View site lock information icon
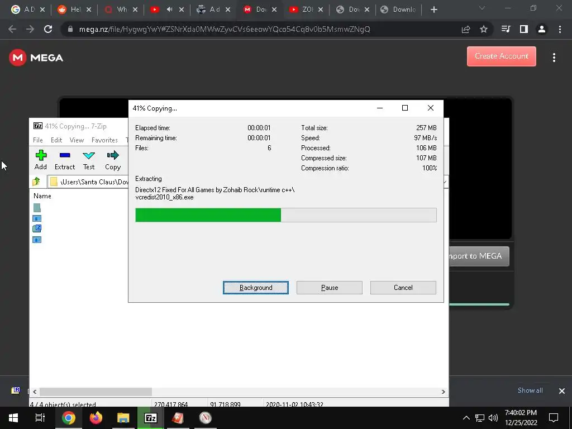This screenshot has height=429, width=572. tap(70, 29)
